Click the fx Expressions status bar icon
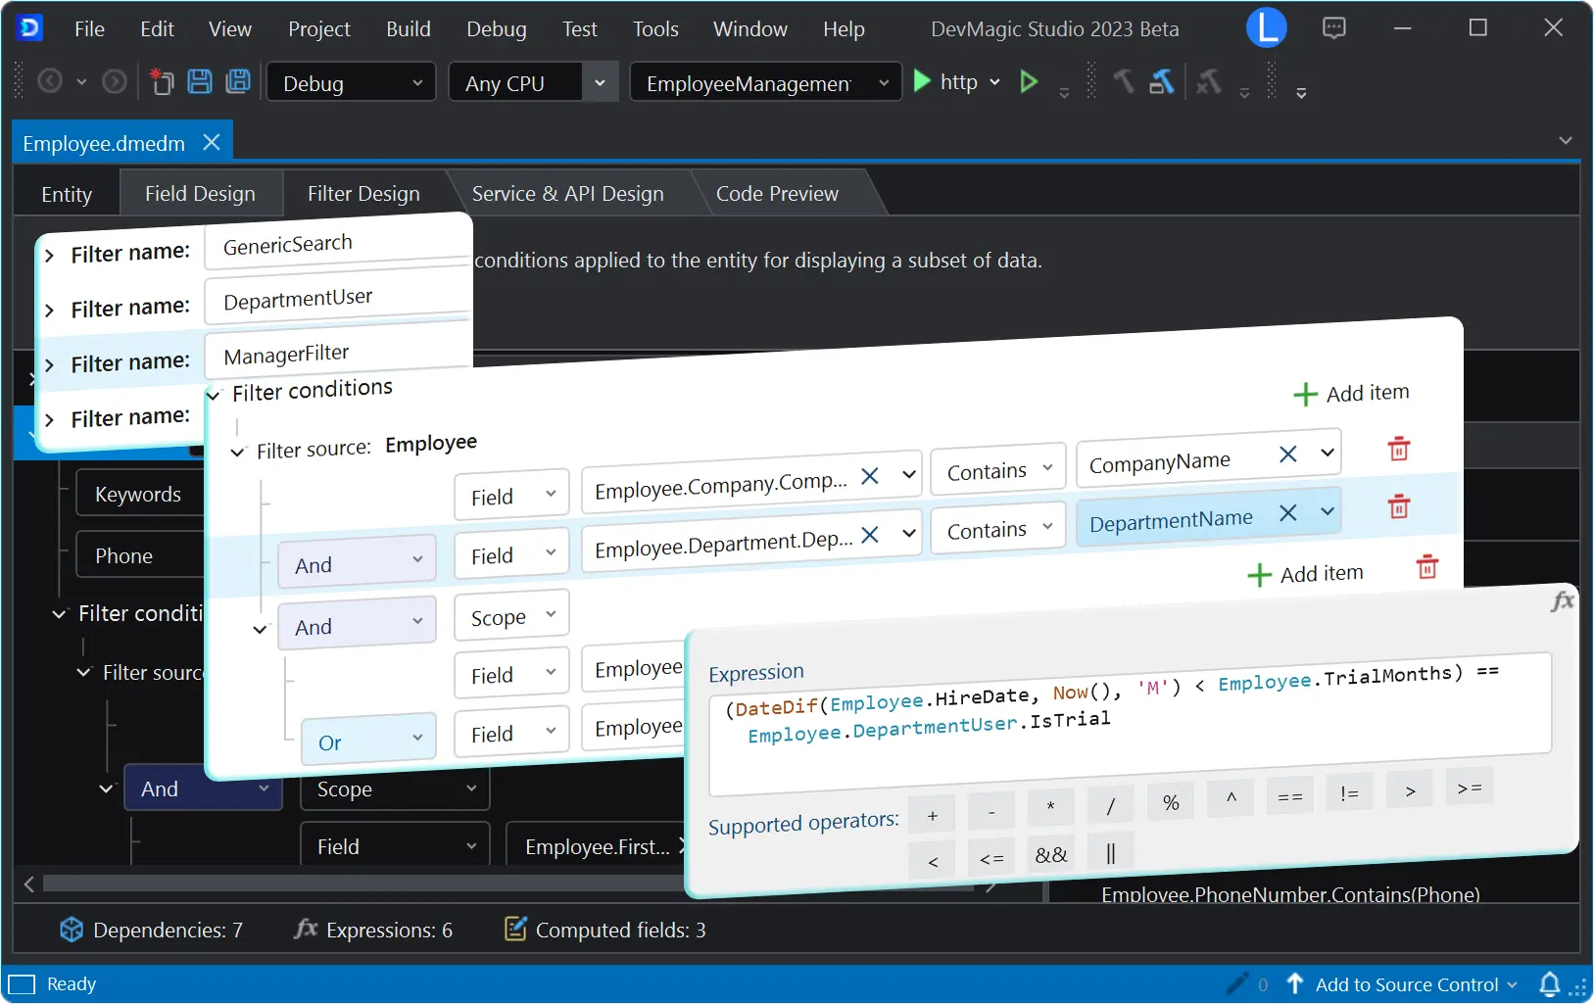Image resolution: width=1594 pixels, height=1004 pixels. 307,929
